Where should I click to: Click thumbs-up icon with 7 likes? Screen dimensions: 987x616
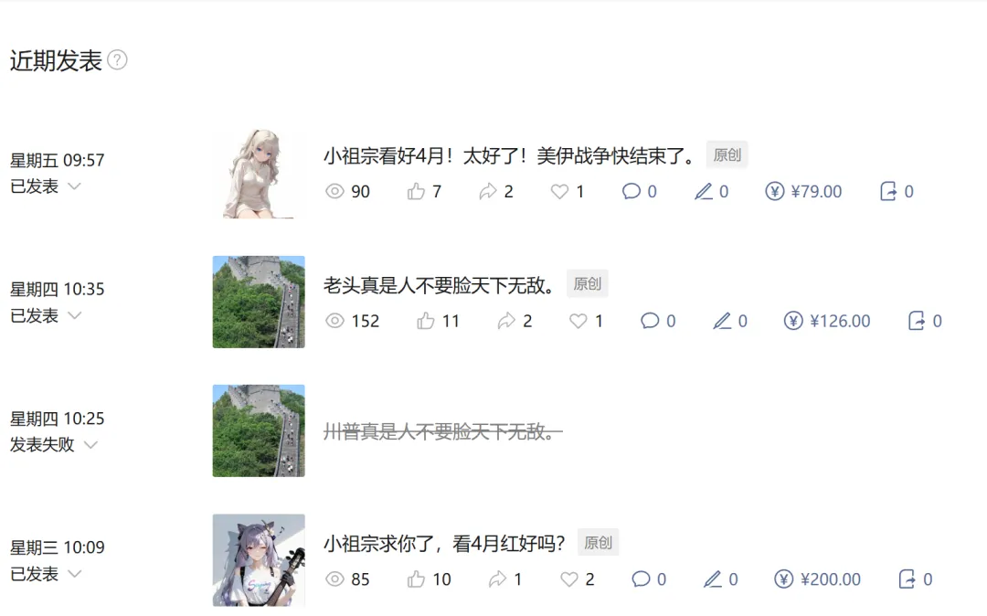pyautogui.click(x=416, y=191)
